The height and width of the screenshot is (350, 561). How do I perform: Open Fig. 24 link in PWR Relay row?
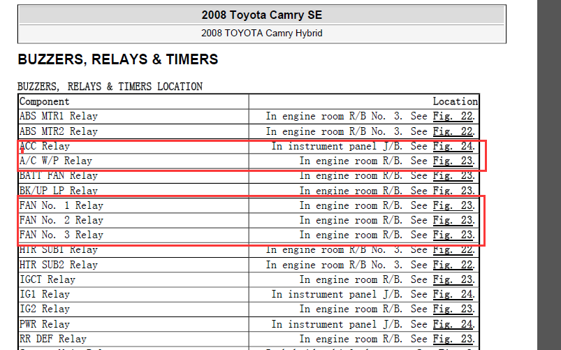pyautogui.click(x=453, y=325)
